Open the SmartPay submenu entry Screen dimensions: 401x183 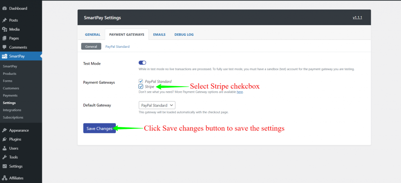[10, 66]
